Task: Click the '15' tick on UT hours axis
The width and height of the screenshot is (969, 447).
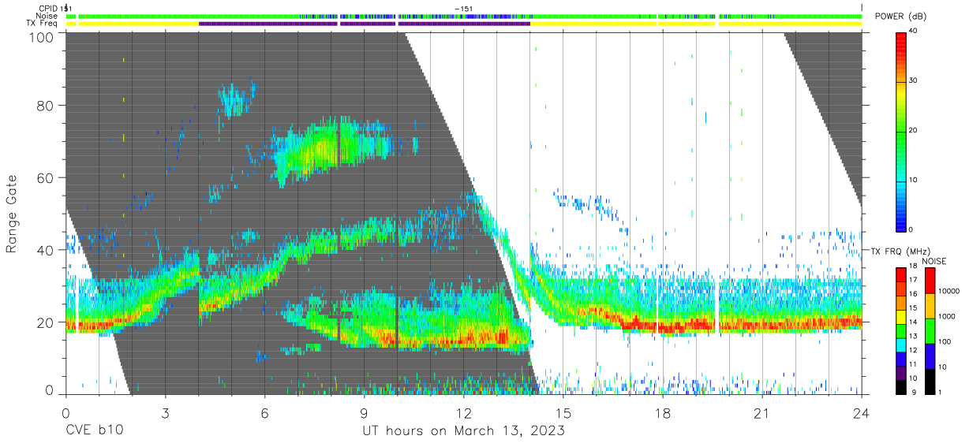Action: tap(563, 413)
